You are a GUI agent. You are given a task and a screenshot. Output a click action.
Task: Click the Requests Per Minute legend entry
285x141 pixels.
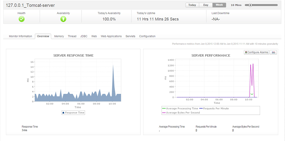pos(214,108)
